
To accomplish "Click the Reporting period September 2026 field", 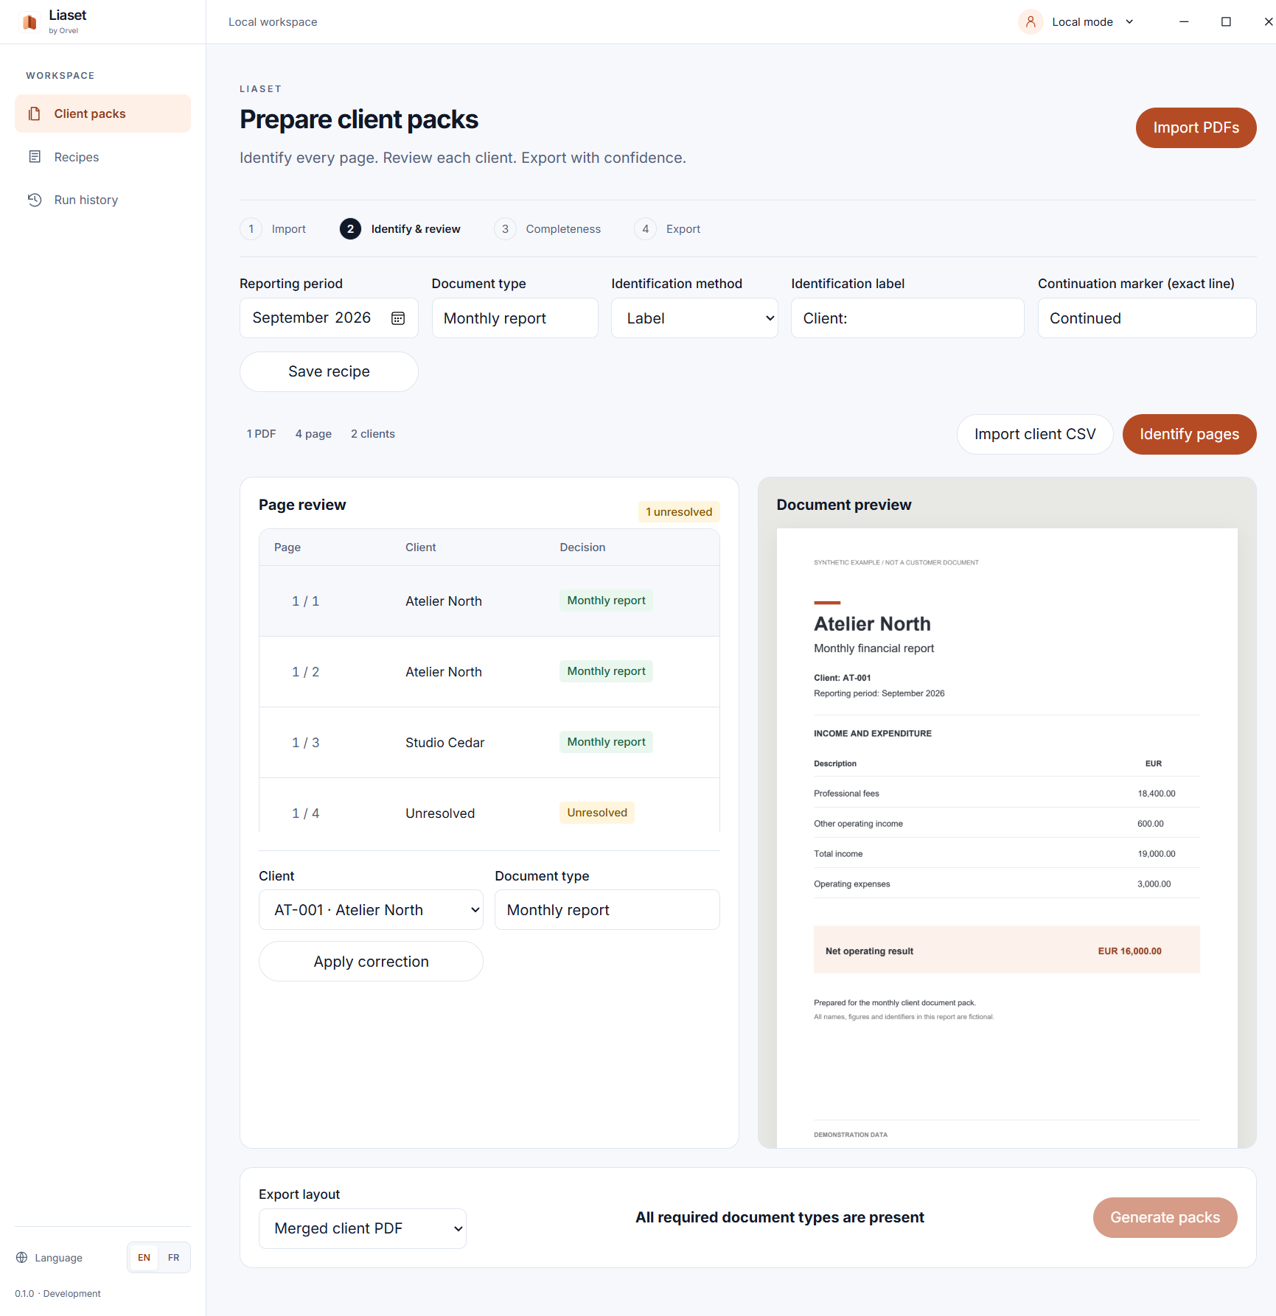I will [x=329, y=318].
